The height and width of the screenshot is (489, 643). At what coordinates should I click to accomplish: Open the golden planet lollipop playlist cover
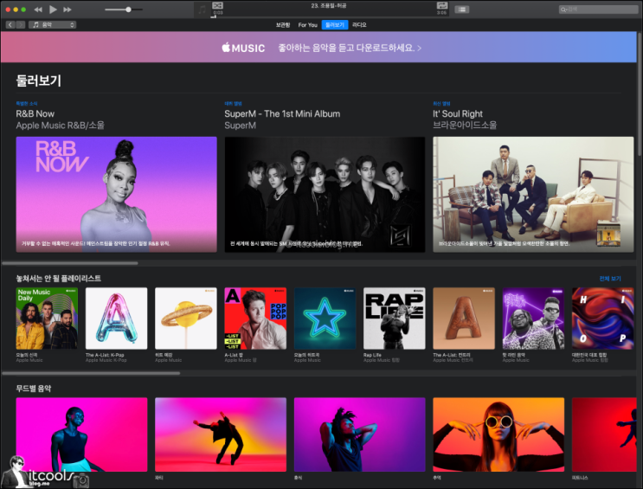tap(186, 318)
